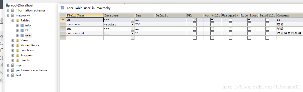Click the root@localhost server icon
This screenshot has width=303, height=92.
tap(8, 5)
